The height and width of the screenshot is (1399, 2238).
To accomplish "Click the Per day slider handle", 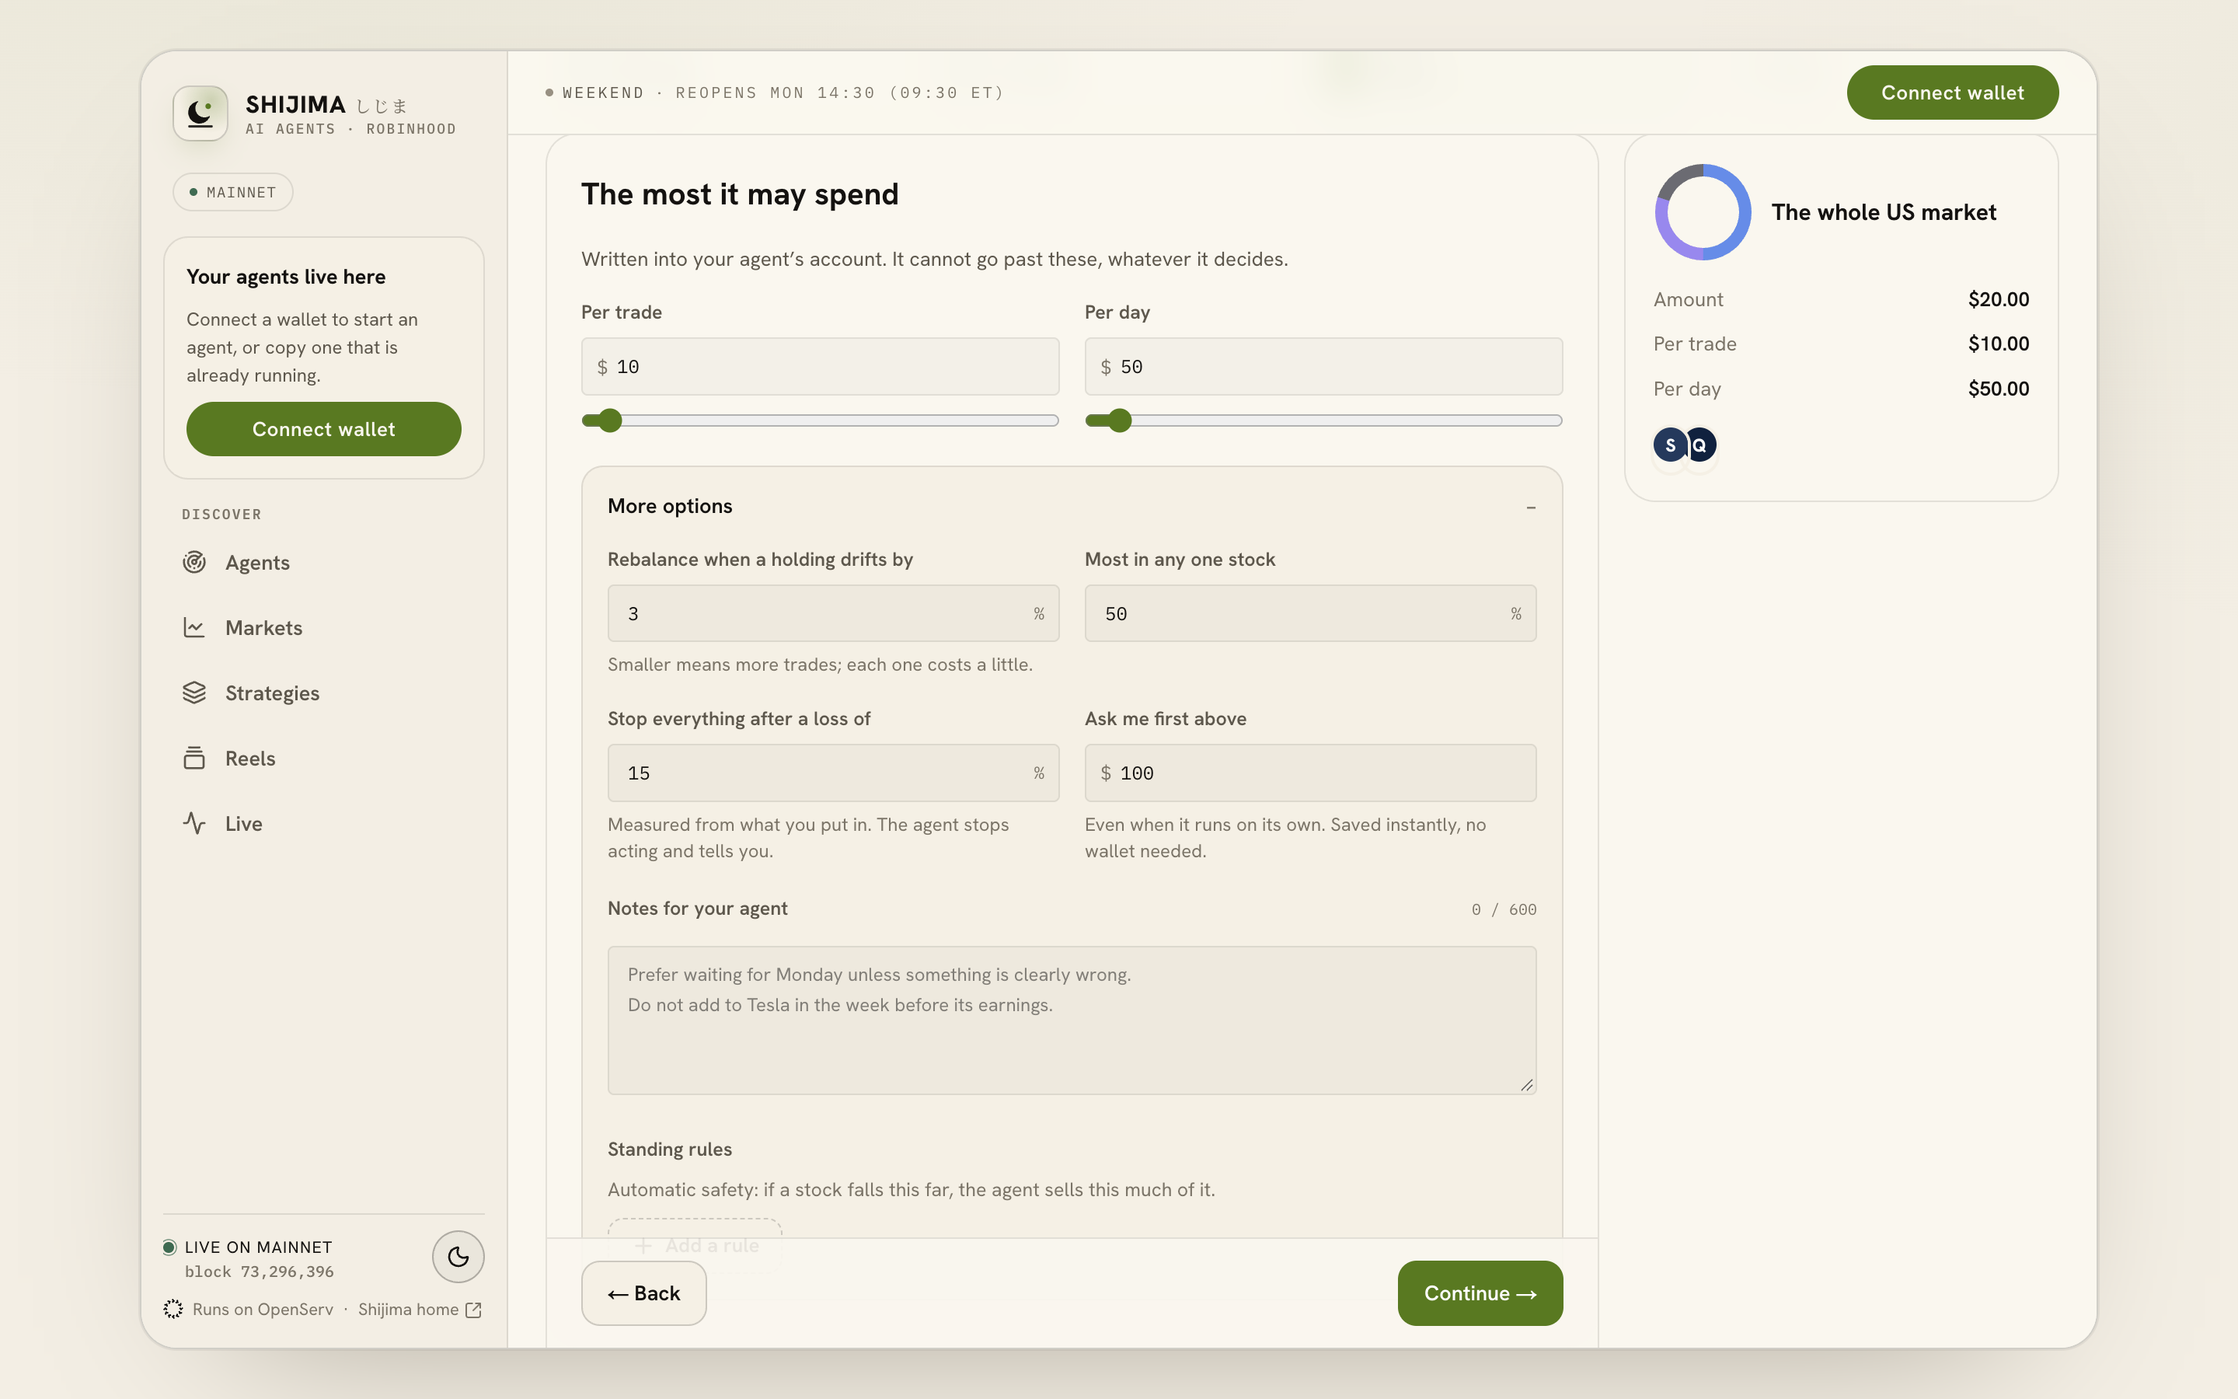I will click(x=1120, y=421).
